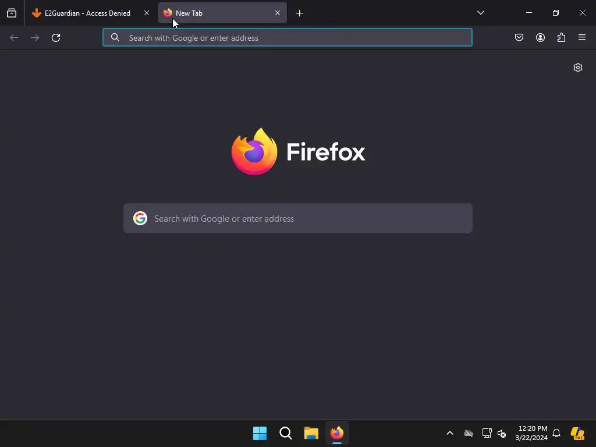596x447 pixels.
Task: Open File Explorer from the taskbar
Action: point(311,433)
